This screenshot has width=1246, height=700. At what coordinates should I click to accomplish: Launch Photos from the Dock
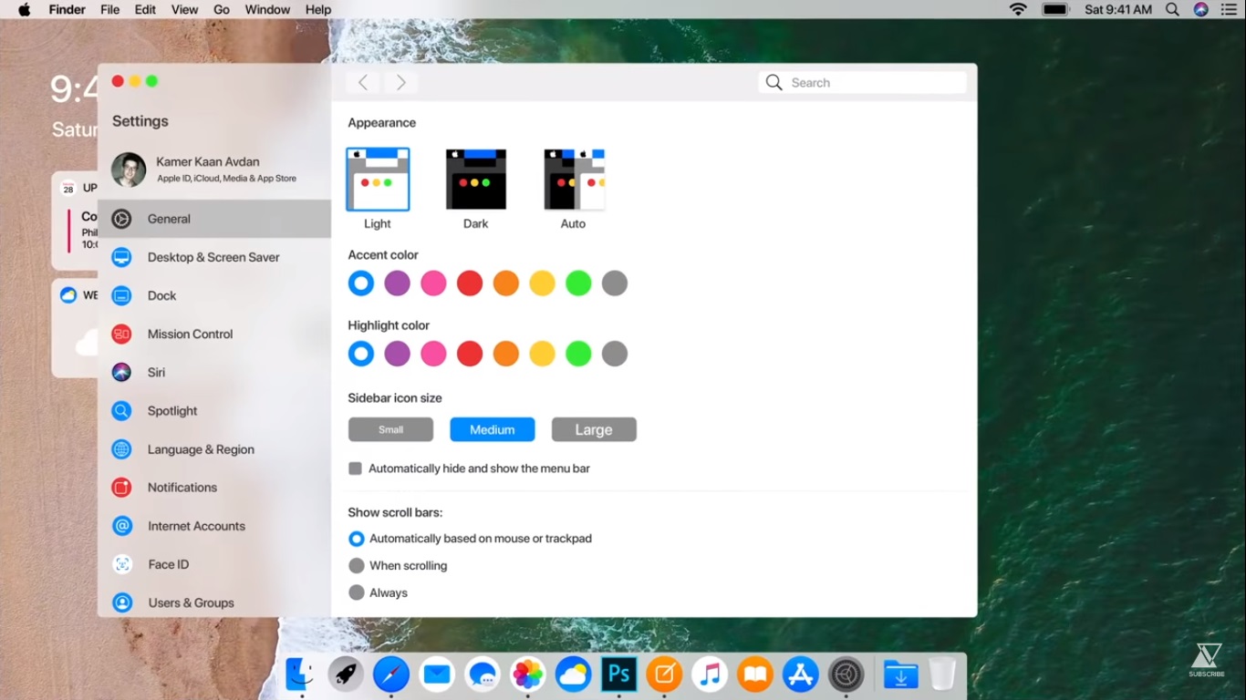click(x=527, y=674)
